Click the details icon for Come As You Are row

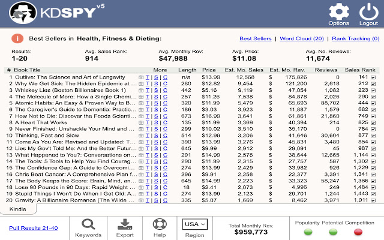141,142
